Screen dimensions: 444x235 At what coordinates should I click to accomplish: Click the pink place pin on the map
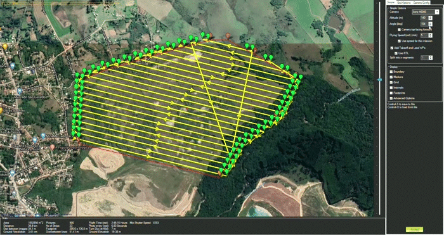click(x=53, y=147)
